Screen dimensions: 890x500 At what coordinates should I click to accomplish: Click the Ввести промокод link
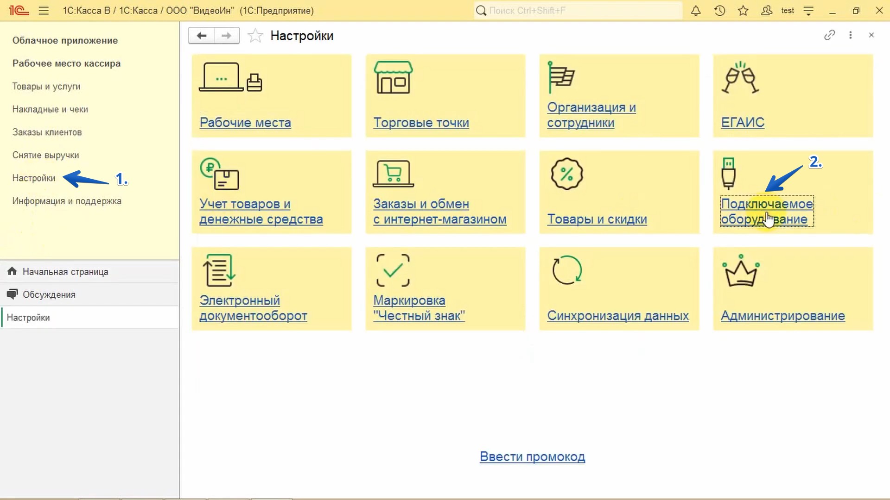pos(532,456)
